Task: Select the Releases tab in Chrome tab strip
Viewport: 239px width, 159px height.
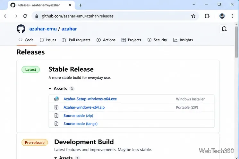Action: (41, 5)
